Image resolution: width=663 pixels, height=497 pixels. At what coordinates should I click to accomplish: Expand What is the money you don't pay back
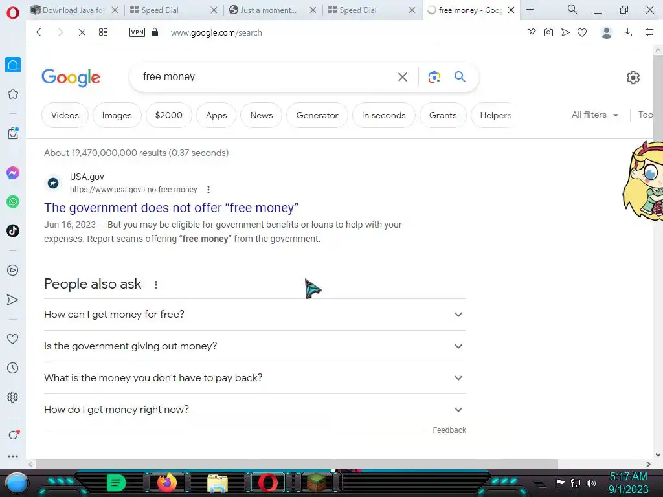255,378
